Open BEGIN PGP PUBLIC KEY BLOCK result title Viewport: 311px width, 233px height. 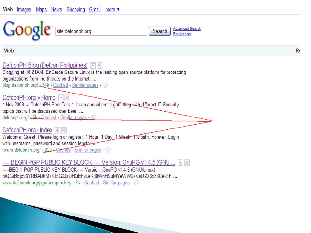[x=89, y=162]
